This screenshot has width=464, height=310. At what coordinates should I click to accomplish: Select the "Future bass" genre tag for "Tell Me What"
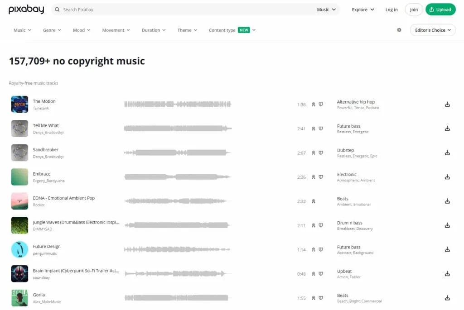point(349,126)
